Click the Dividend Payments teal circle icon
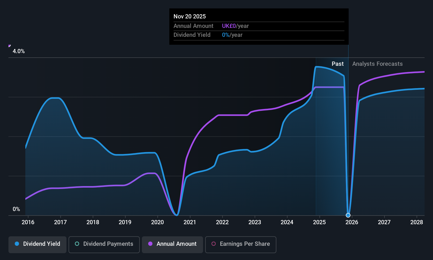Viewport: 433px width, 260px height. (77, 244)
